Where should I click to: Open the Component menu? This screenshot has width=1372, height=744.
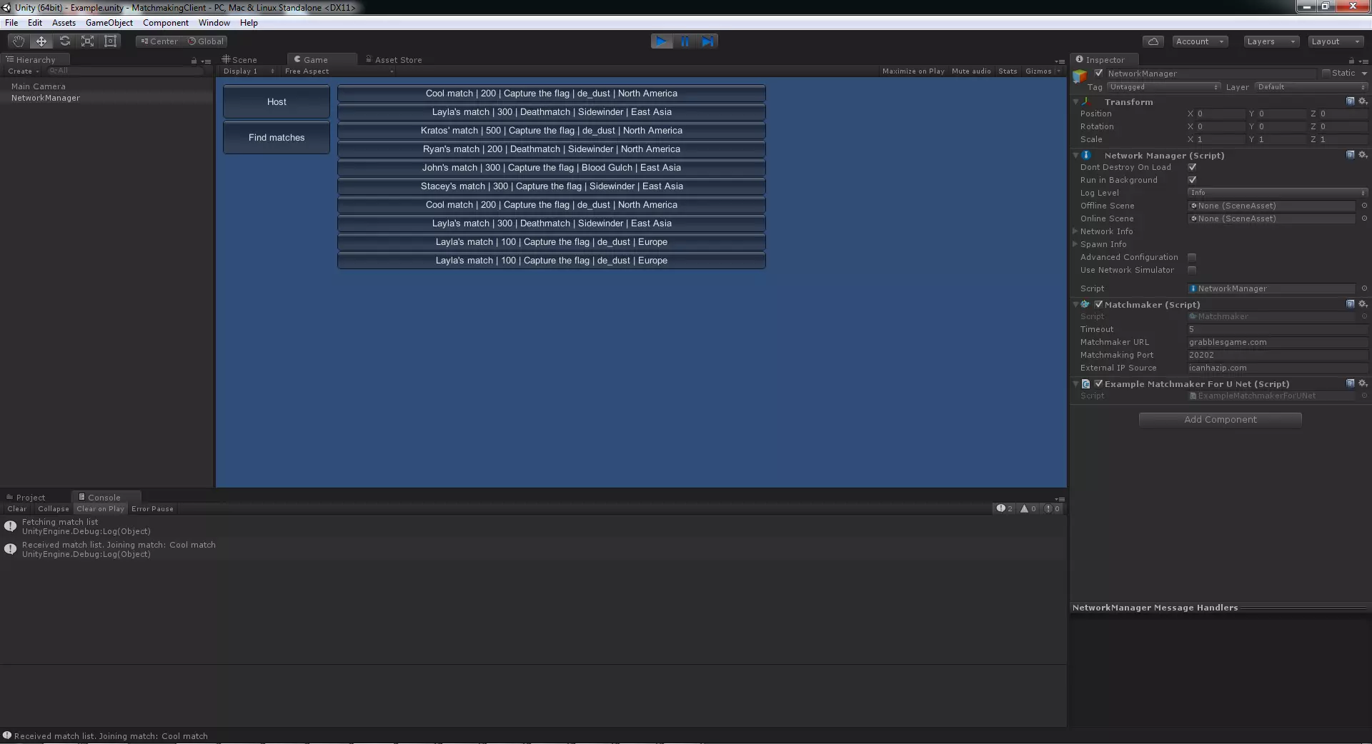(x=166, y=23)
